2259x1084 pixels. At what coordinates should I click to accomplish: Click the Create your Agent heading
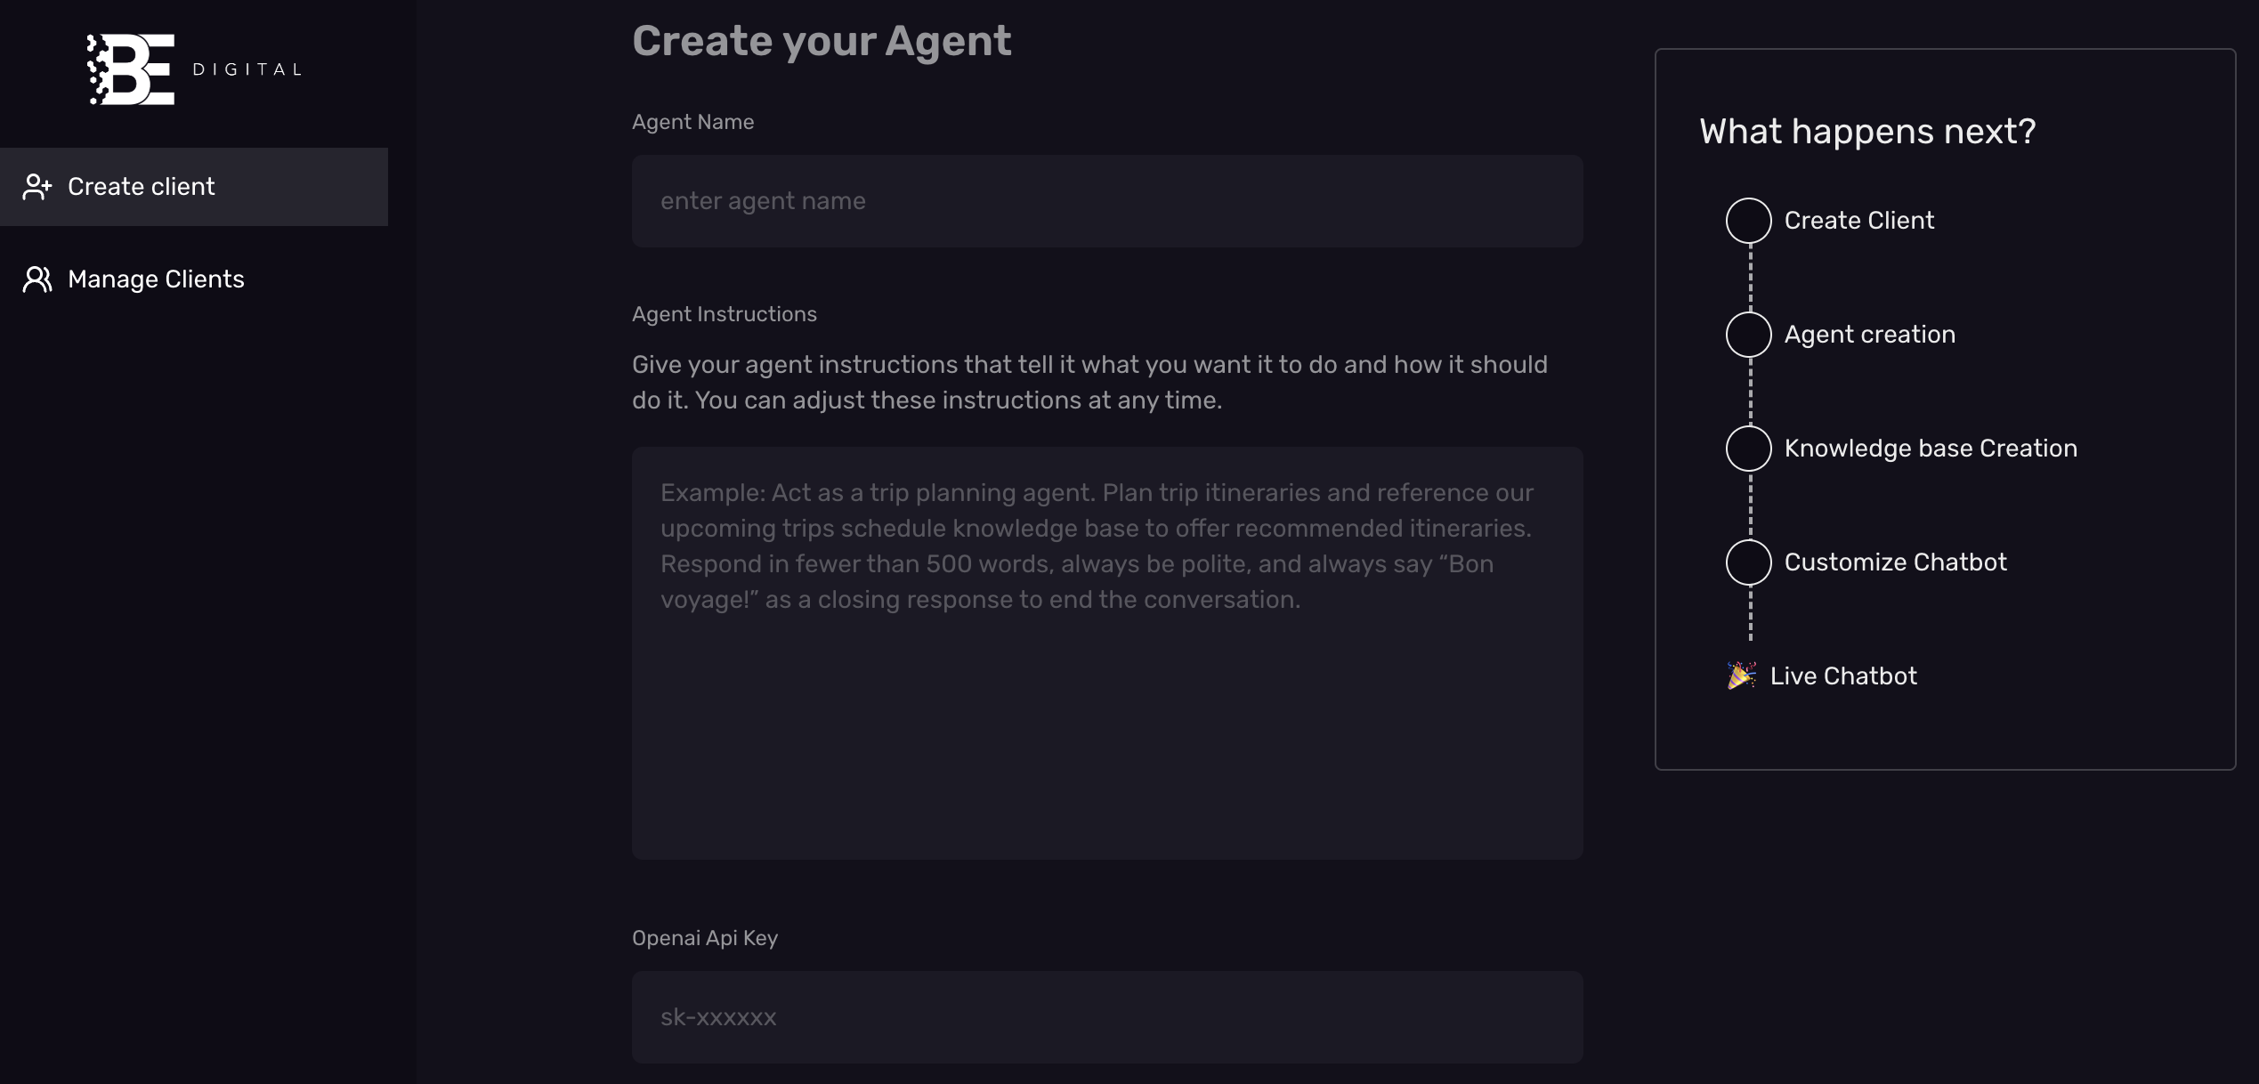(821, 41)
